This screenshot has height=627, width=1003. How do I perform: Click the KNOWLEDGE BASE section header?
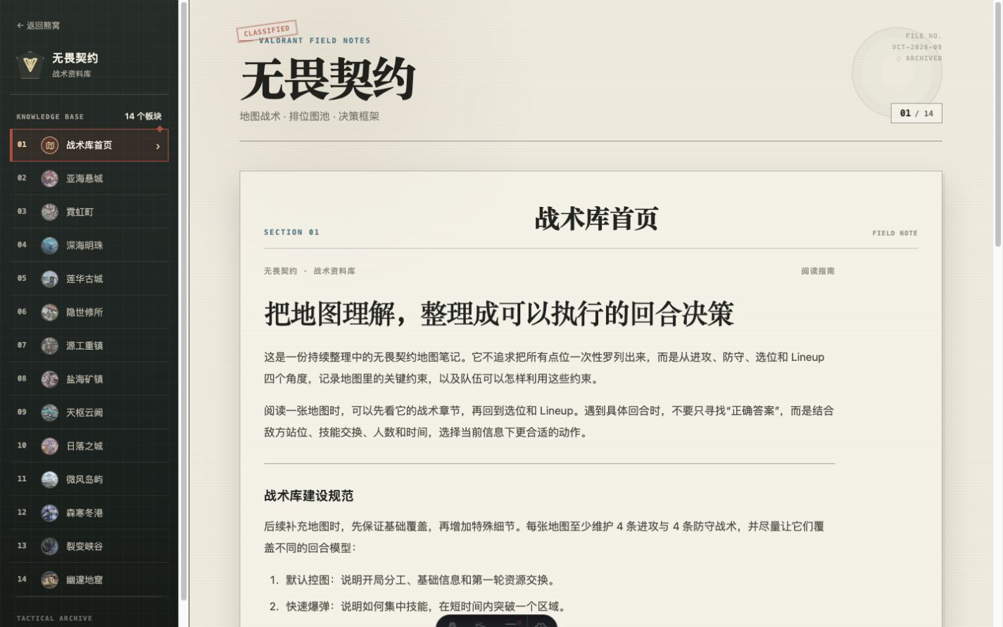[50, 117]
